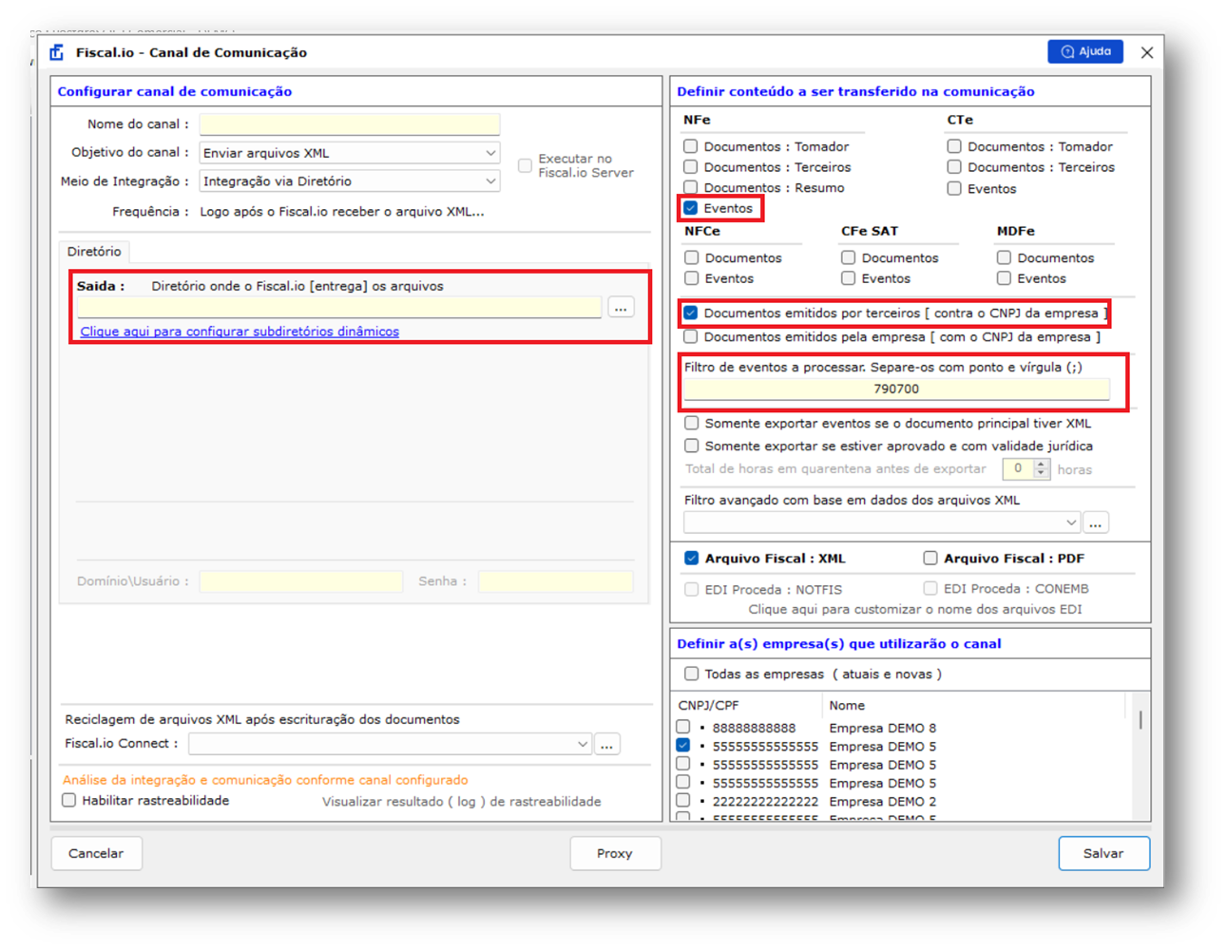Select checkbox for Empresa DEMO 2
Image resolution: width=1227 pixels, height=950 pixels.
[x=683, y=800]
